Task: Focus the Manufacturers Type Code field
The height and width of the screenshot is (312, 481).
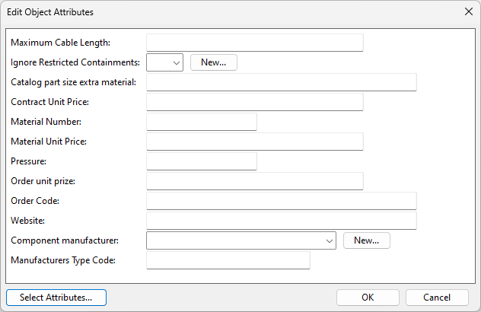Action: 228,260
